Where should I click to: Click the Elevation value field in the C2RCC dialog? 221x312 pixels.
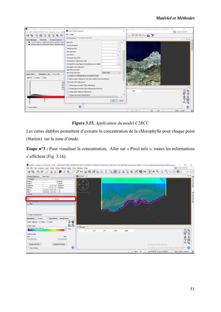coord(111,42)
